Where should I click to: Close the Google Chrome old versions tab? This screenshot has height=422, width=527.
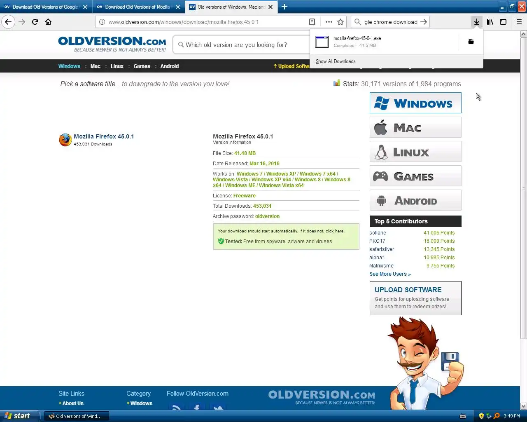85,7
